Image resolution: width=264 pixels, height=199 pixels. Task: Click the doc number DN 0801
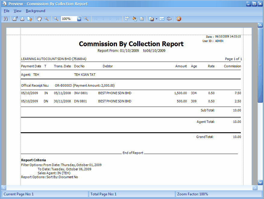coord(80,101)
